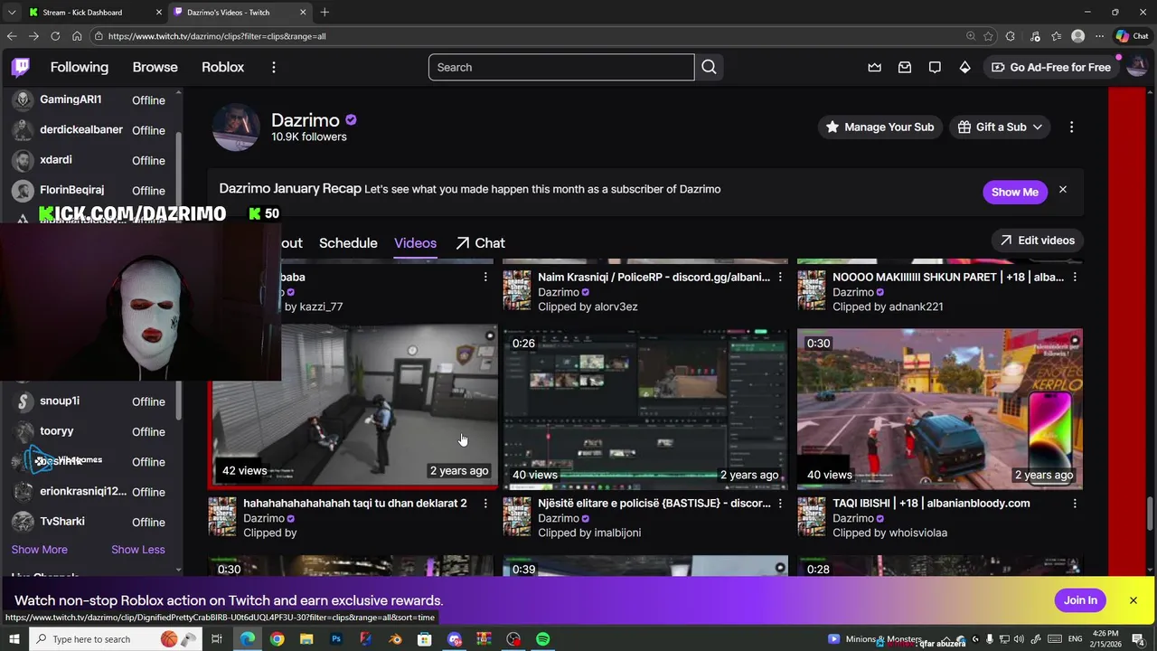Play the 'Njësitë elitare e policisë' clip thumbnail
This screenshot has height=651, width=1157.
click(645, 409)
